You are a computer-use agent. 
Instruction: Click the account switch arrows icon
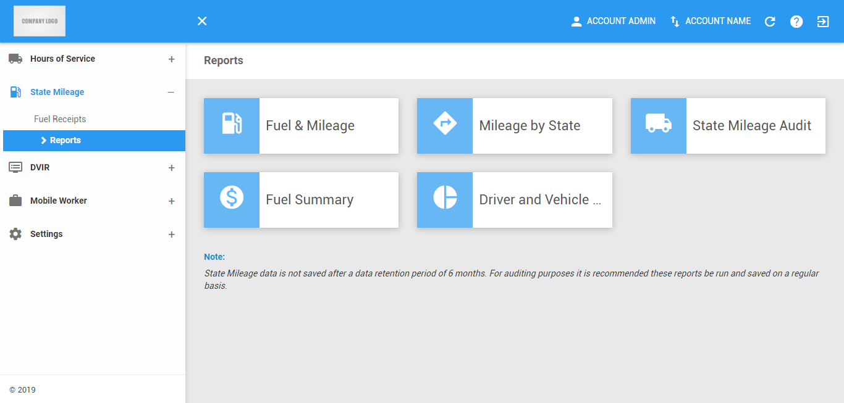click(x=675, y=22)
